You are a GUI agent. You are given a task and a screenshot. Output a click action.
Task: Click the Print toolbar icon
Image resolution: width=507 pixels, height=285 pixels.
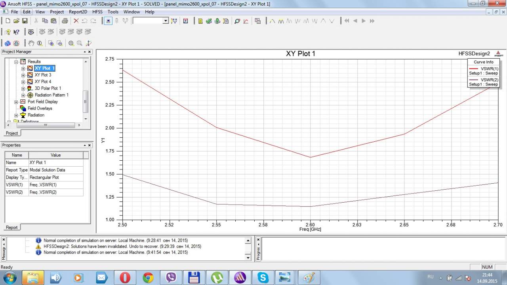point(65,21)
